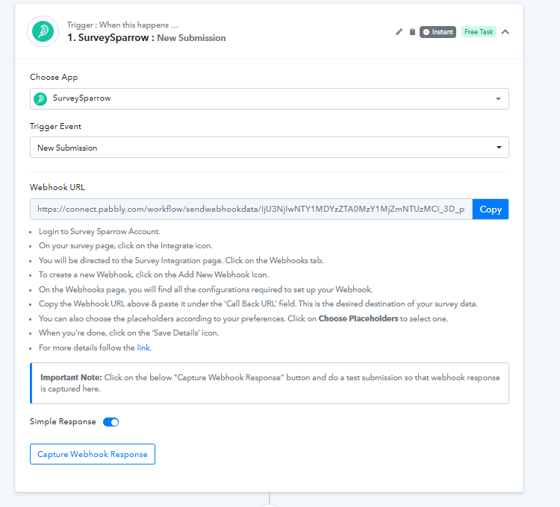Image resolution: width=560 pixels, height=507 pixels.
Task: Click the 'Trigger : When this happens' text
Action: (x=122, y=25)
